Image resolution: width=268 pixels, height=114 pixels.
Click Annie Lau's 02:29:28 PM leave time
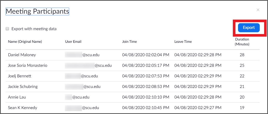[x=198, y=97]
